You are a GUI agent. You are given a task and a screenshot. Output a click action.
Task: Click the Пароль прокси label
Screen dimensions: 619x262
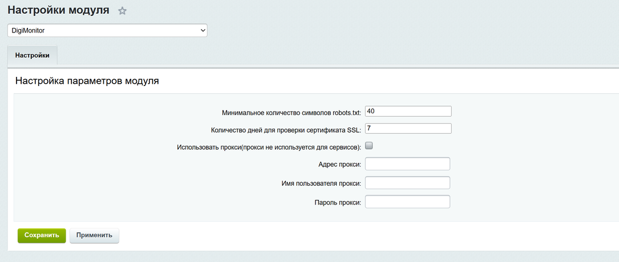[x=338, y=203]
